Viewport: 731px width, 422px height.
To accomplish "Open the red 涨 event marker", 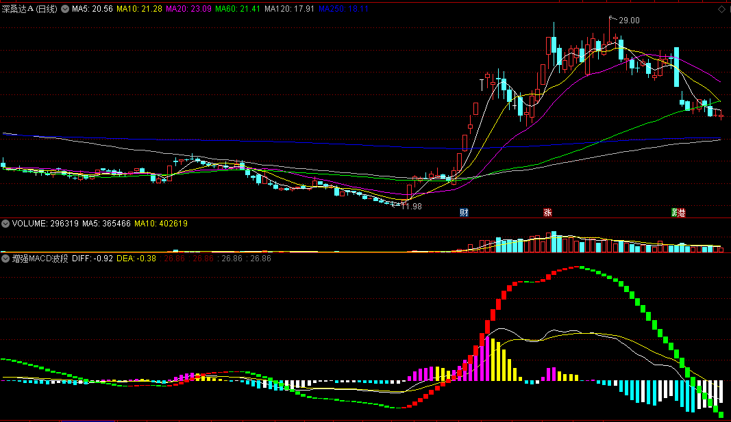I will [547, 213].
